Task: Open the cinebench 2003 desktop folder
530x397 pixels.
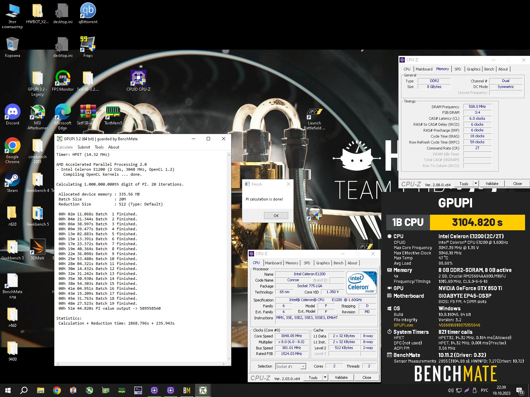Action: point(37,151)
